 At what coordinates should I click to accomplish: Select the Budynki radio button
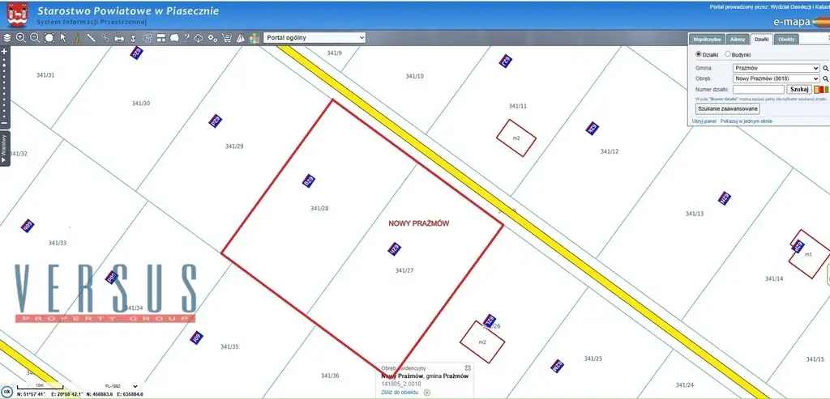[x=727, y=54]
